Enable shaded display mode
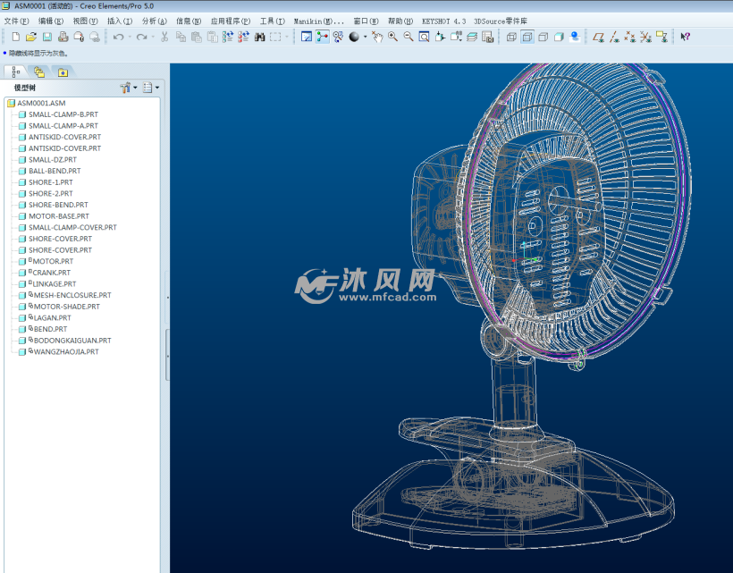Image resolution: width=733 pixels, height=573 pixels. point(559,37)
